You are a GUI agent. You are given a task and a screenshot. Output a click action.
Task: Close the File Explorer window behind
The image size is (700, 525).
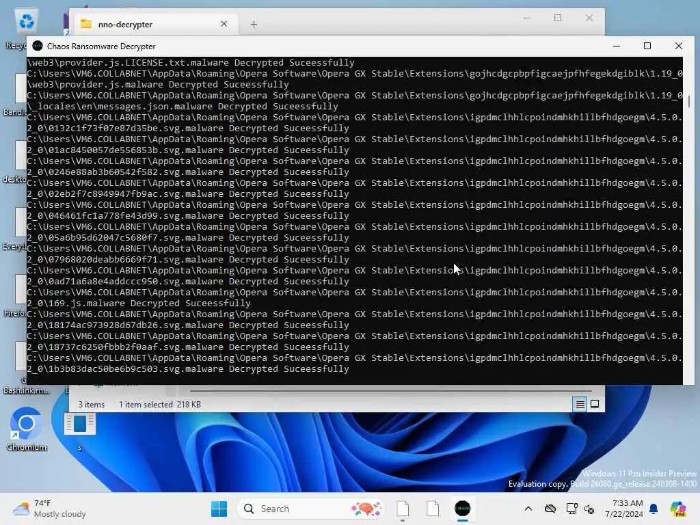point(589,18)
